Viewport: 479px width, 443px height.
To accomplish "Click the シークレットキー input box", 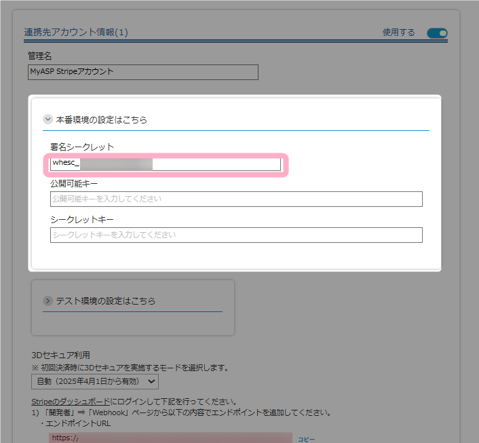I will (236, 235).
